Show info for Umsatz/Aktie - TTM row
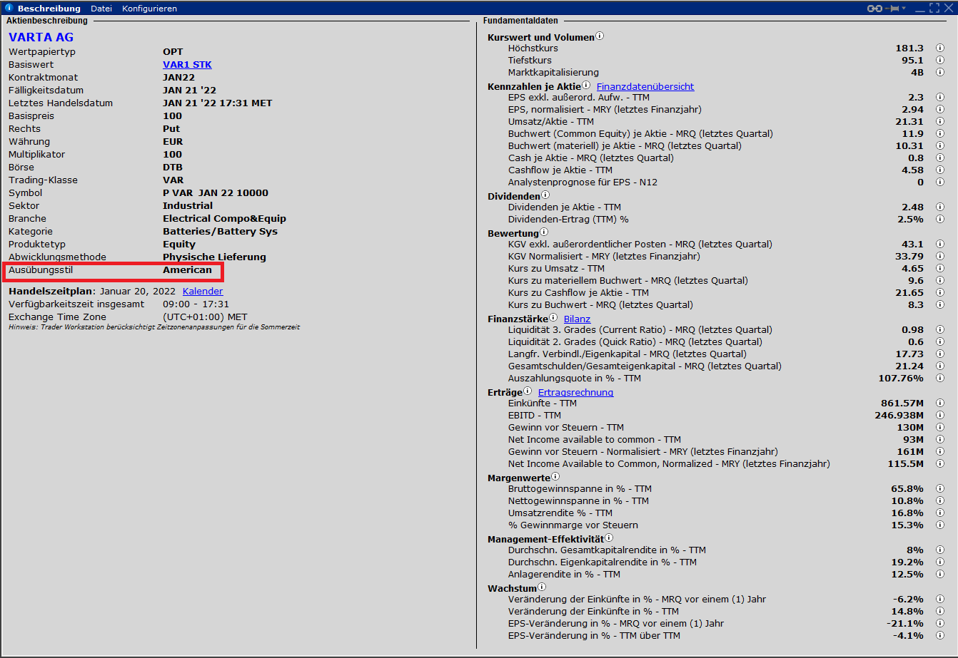The height and width of the screenshot is (658, 958). 940,122
